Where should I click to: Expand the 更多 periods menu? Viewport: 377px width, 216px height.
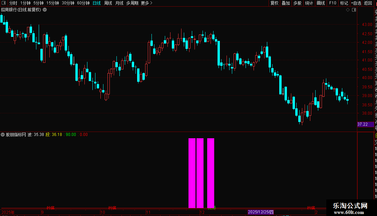[x=147, y=3]
